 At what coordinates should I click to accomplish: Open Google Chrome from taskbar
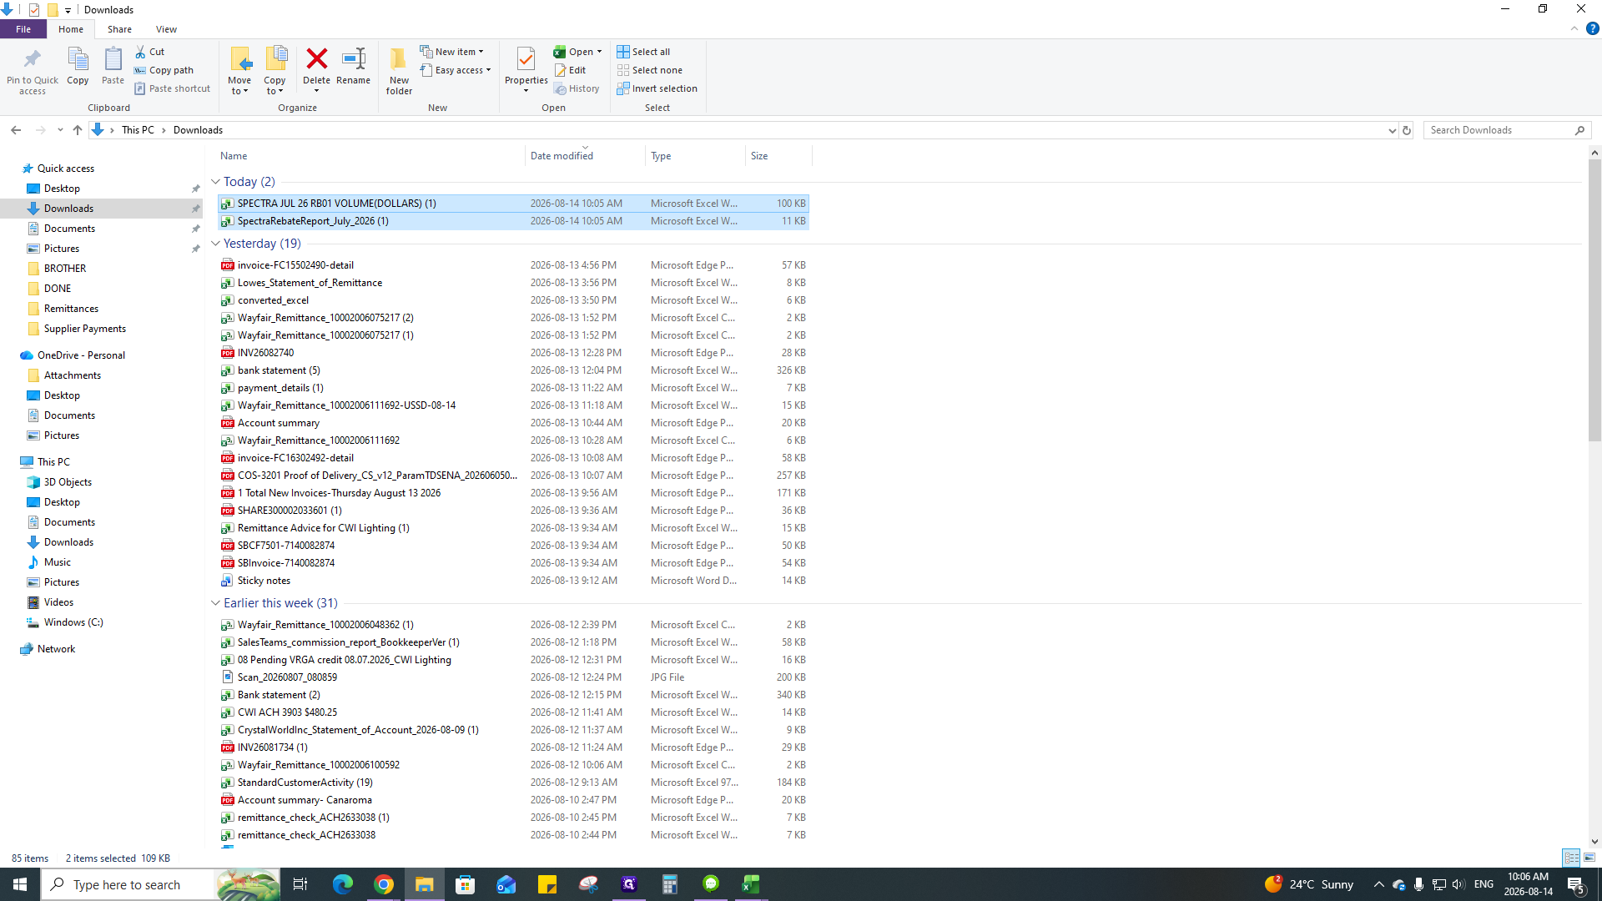(x=384, y=884)
